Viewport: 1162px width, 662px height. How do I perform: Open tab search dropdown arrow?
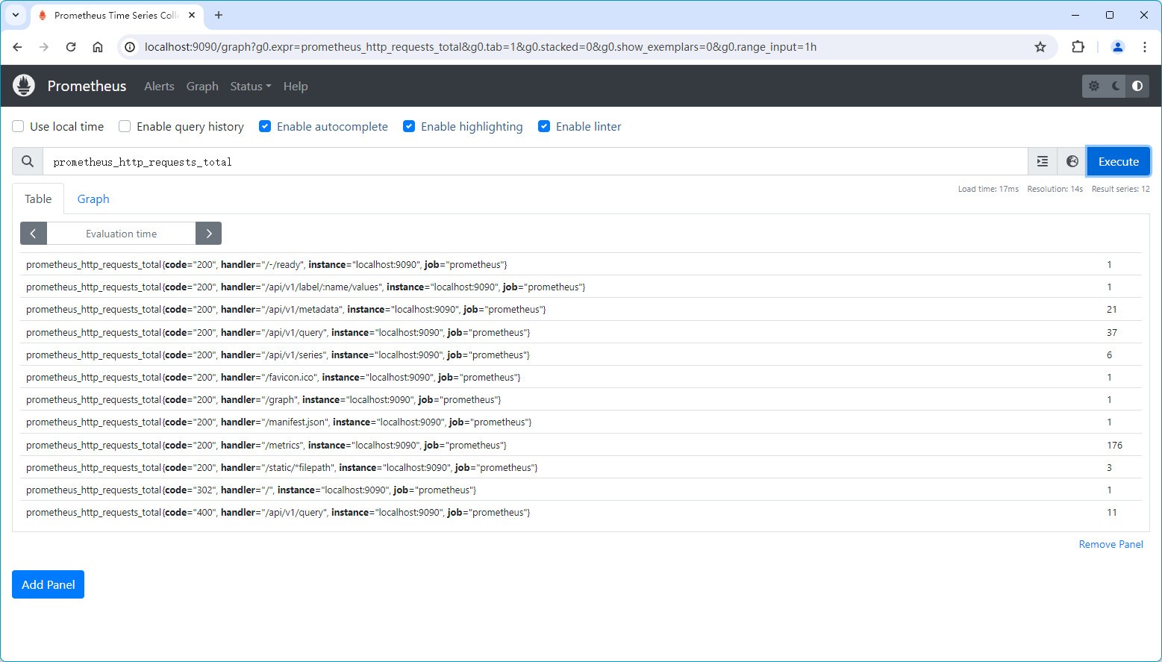(x=15, y=15)
